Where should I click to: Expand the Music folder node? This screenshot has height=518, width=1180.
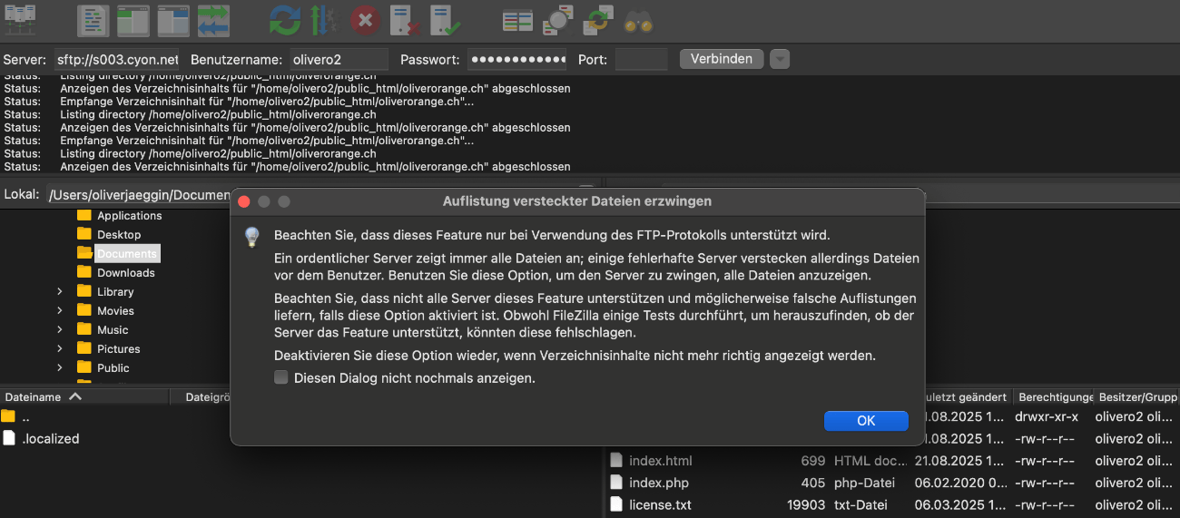(60, 329)
